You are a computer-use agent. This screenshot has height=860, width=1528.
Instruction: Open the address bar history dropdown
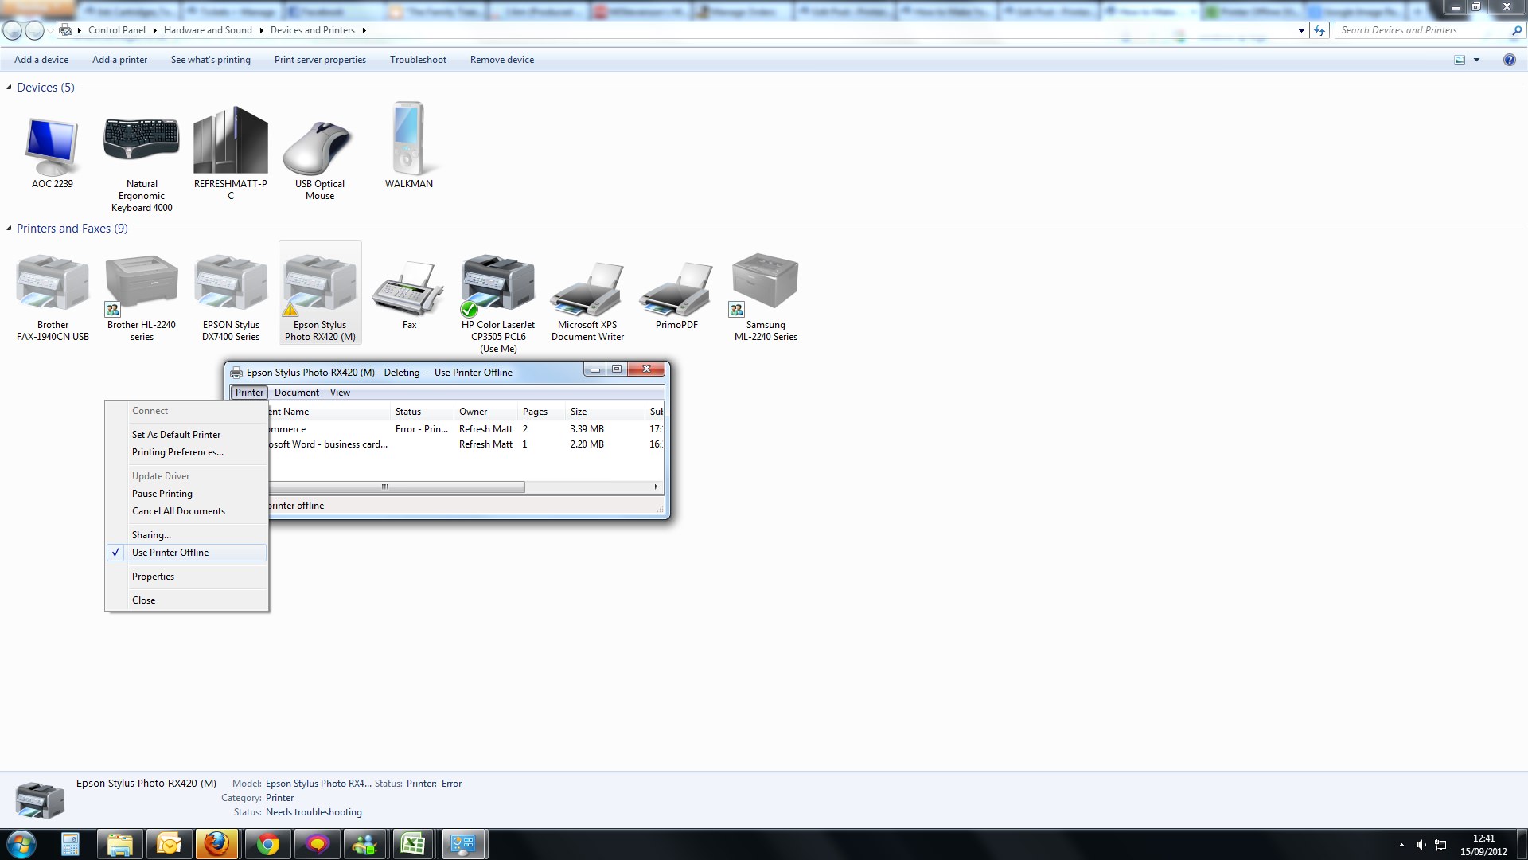click(x=1300, y=30)
